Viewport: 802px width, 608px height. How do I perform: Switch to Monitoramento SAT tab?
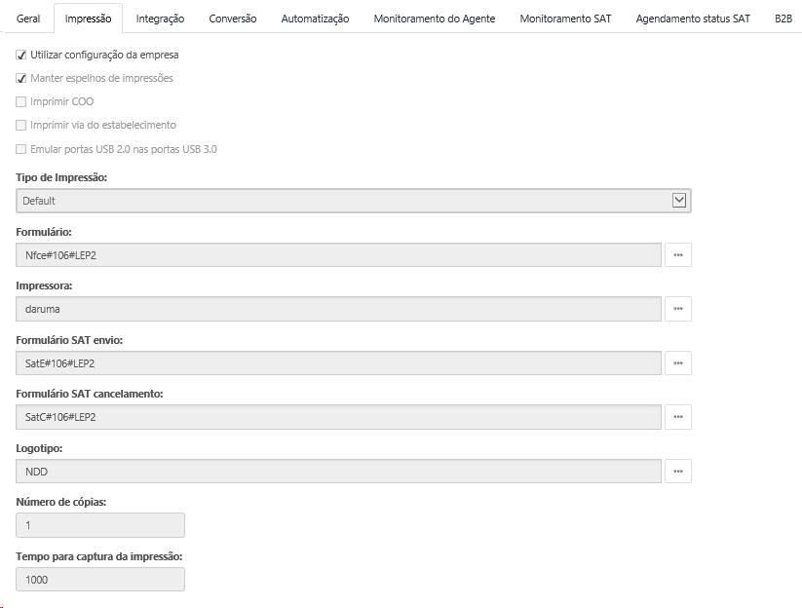pos(565,19)
